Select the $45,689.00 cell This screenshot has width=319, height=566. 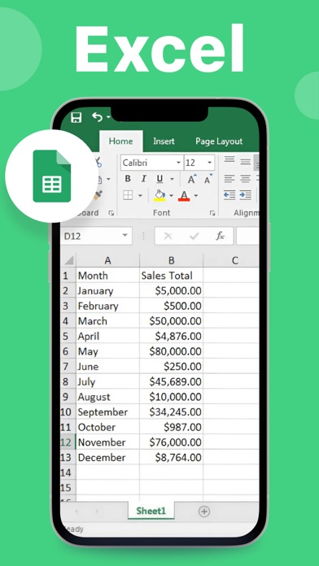171,381
